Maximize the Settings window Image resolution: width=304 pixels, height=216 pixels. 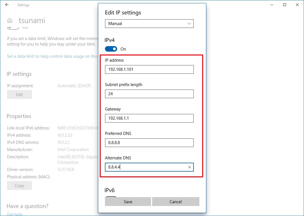click(284, 5)
